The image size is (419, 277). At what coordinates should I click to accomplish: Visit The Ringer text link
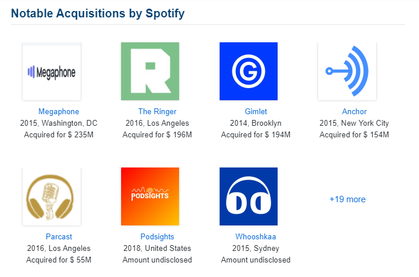coord(157,111)
